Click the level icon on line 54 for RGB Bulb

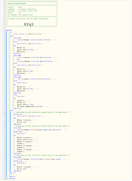click(18, 104)
